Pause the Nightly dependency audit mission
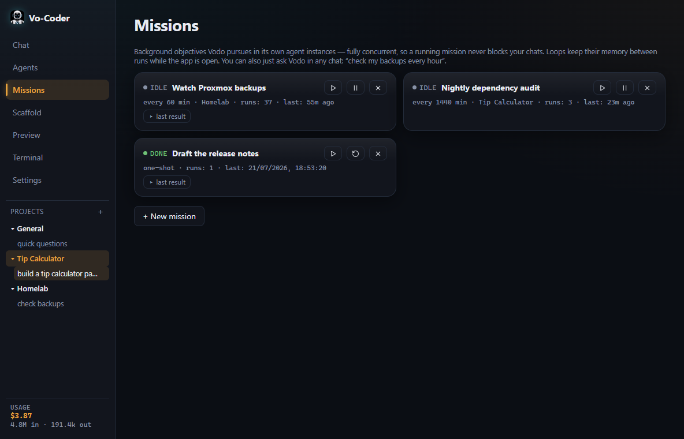The image size is (684, 439). (624, 88)
